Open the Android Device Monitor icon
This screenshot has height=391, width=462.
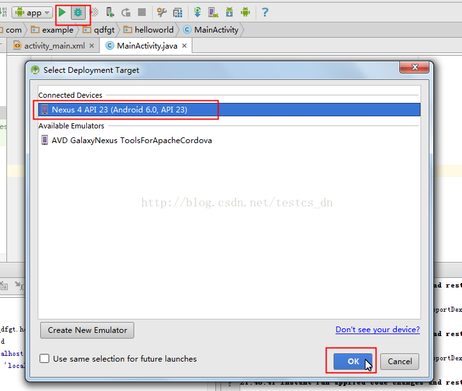pos(245,12)
